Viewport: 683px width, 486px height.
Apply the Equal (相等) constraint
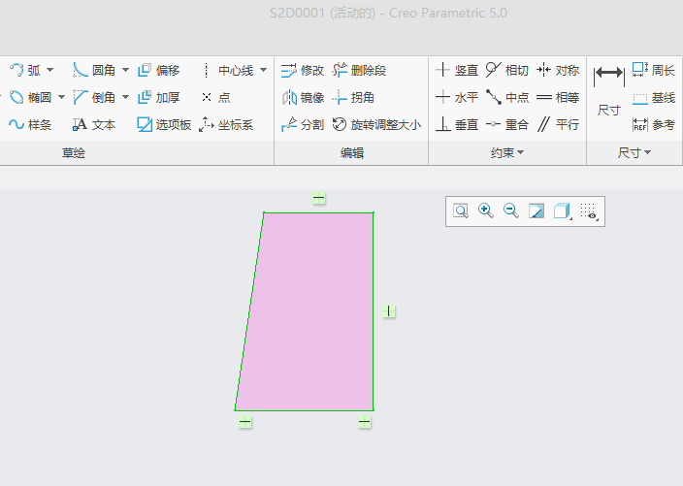pos(558,98)
